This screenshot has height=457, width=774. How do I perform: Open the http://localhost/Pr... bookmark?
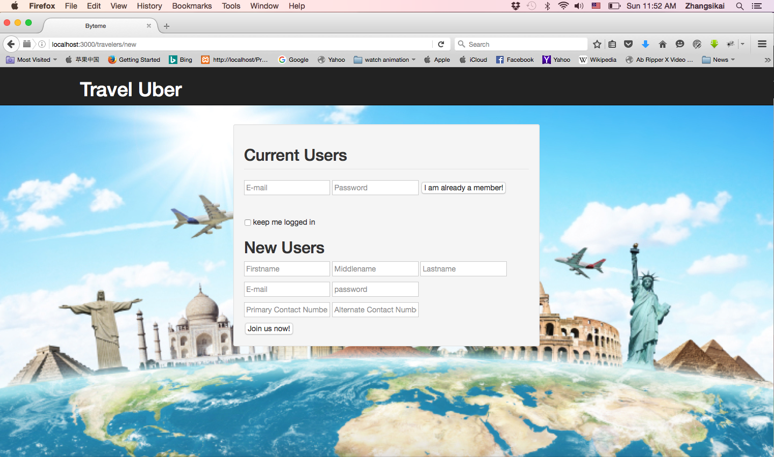tap(234, 60)
